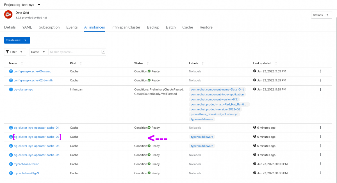337x183 pixels.
Task: Open kebab menu for dg-cluster-nyc row
Action: tap(320, 90)
